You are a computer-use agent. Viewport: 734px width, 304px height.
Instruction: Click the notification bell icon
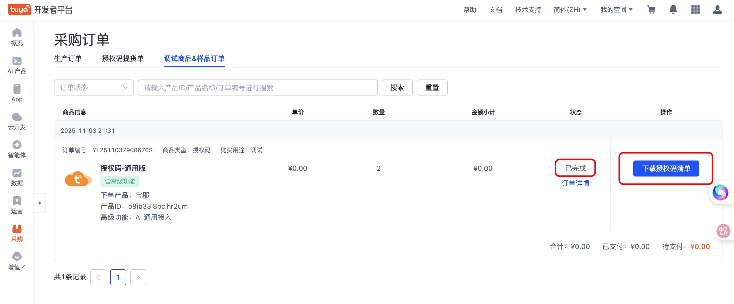coord(673,10)
